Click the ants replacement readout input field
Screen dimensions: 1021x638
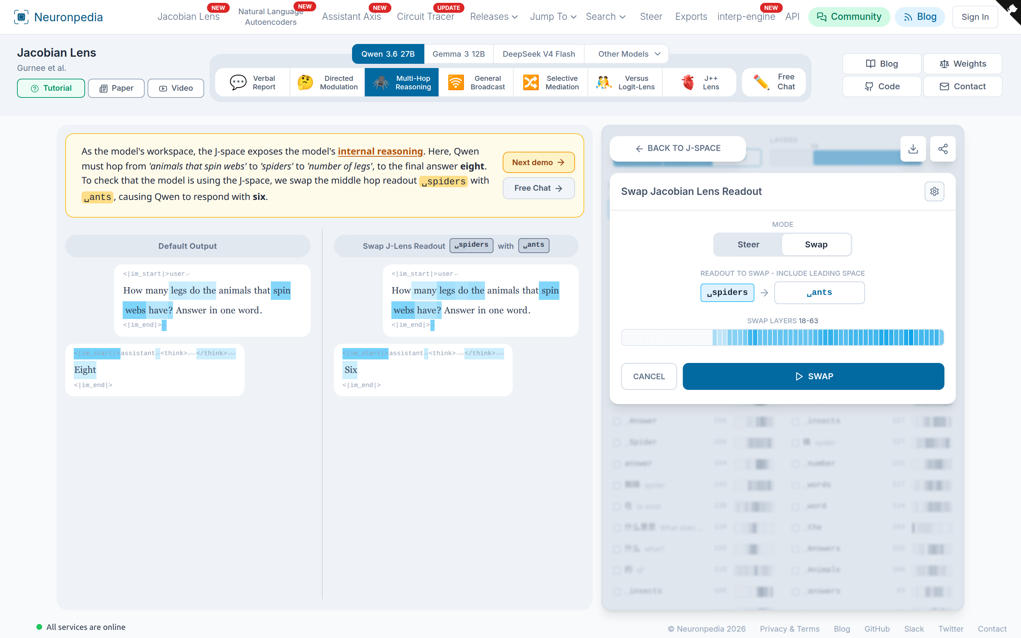tap(819, 293)
